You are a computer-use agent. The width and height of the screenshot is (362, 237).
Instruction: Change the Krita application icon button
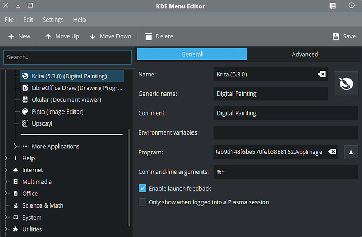346,84
